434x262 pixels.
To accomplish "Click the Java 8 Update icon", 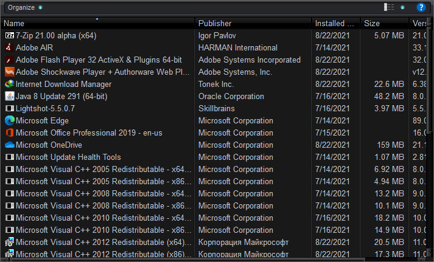I will point(9,96).
